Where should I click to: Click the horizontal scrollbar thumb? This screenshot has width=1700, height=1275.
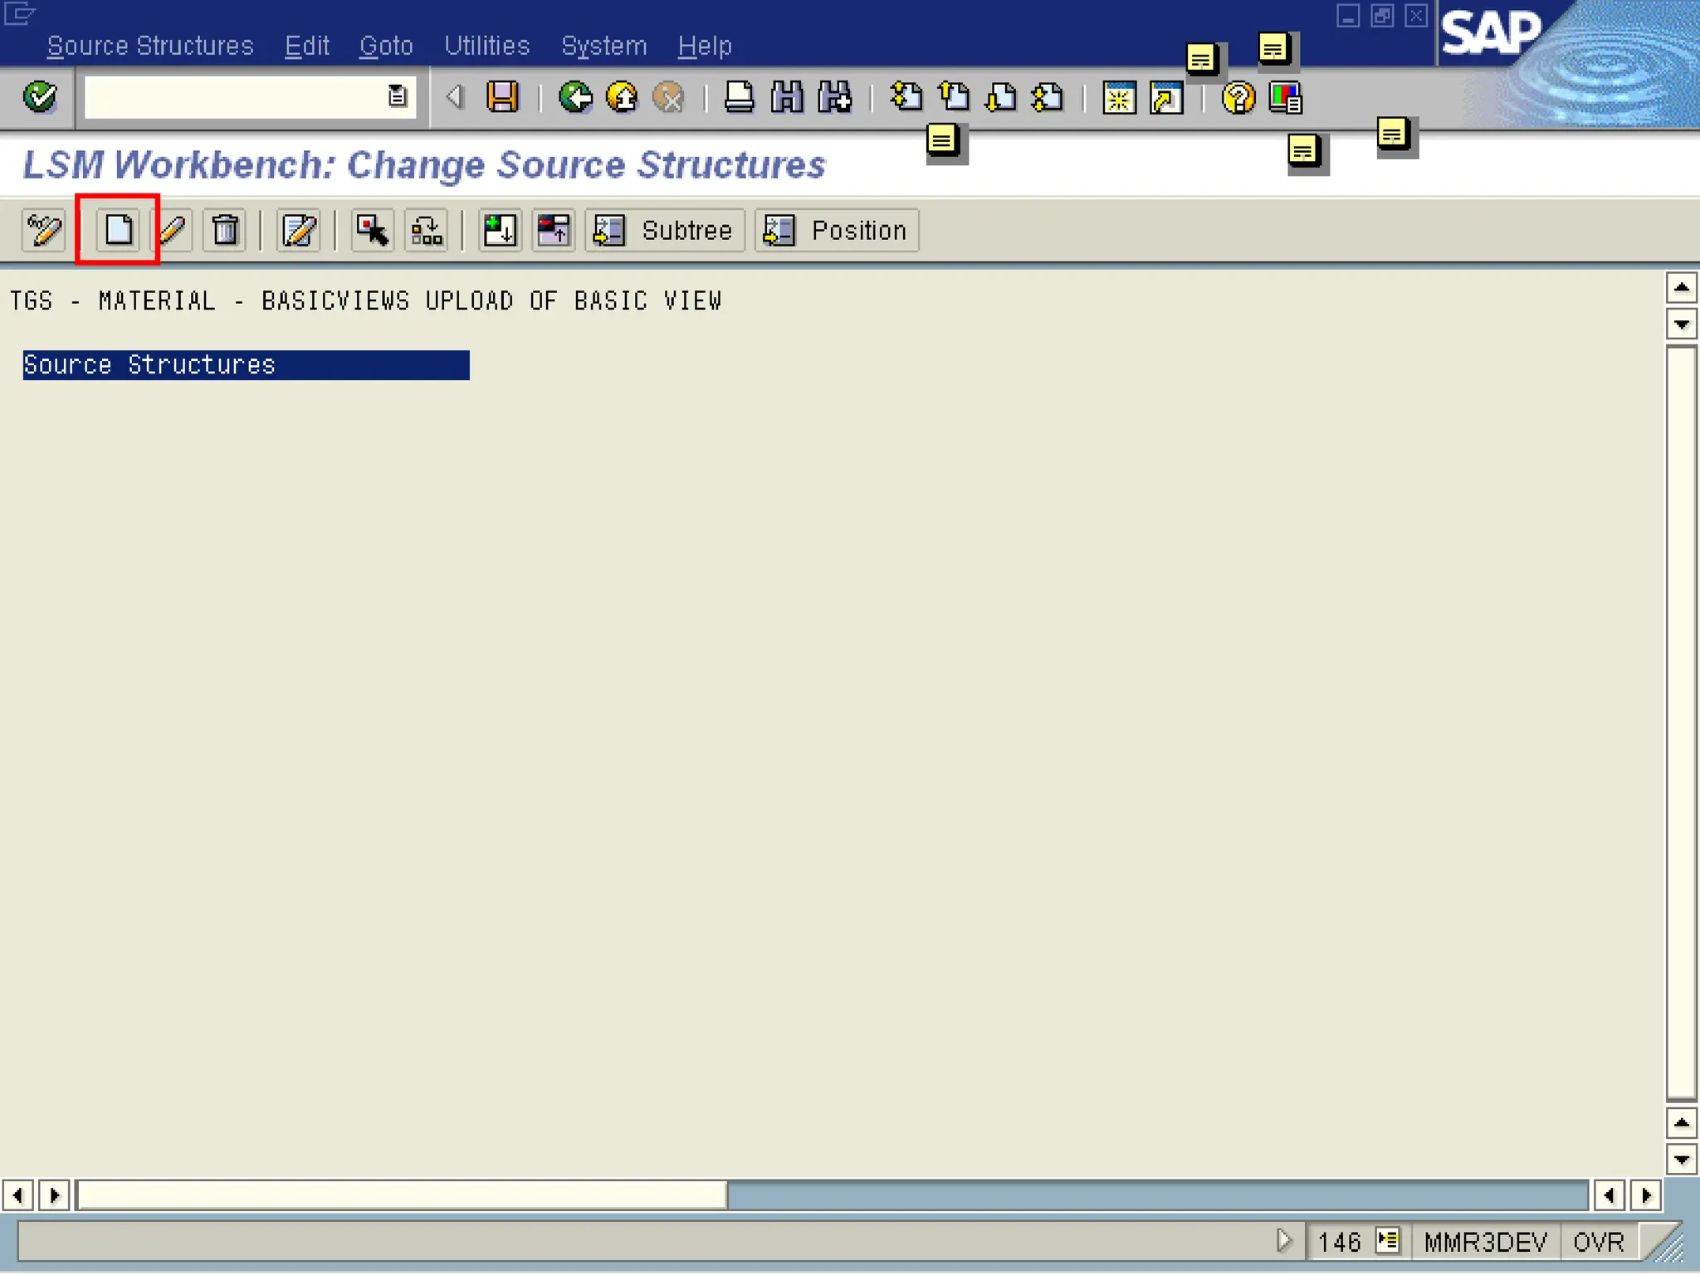tap(402, 1194)
